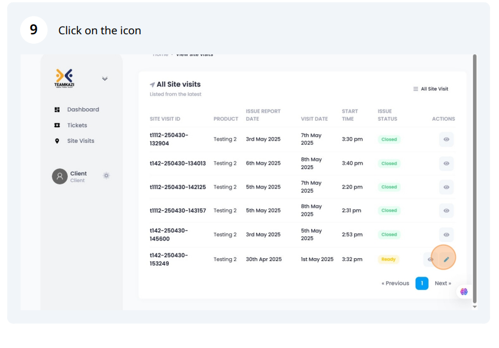View site visit t142-250430-134013 via eye icon
The image size is (499, 348).
446,163
